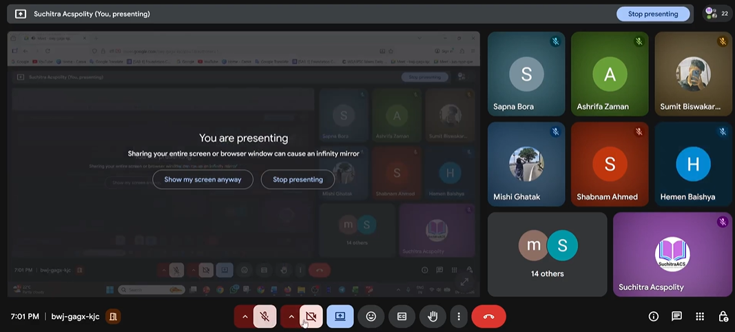Unmute the microphone in the bottom control bar

265,317
